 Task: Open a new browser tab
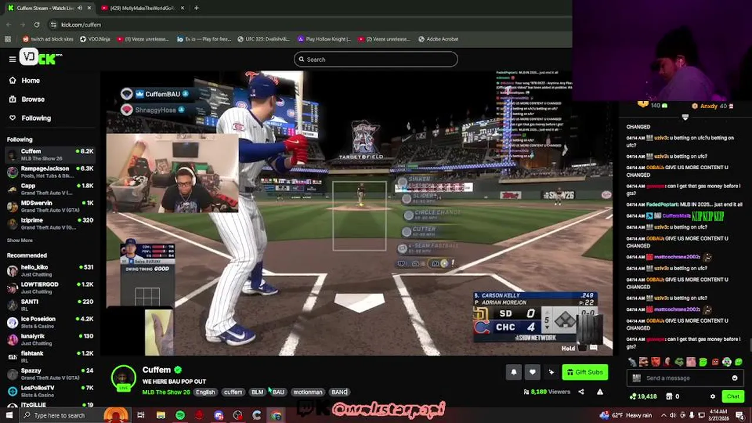196,8
